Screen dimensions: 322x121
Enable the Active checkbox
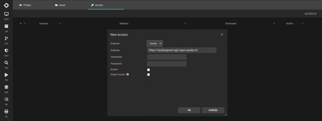[148, 70]
